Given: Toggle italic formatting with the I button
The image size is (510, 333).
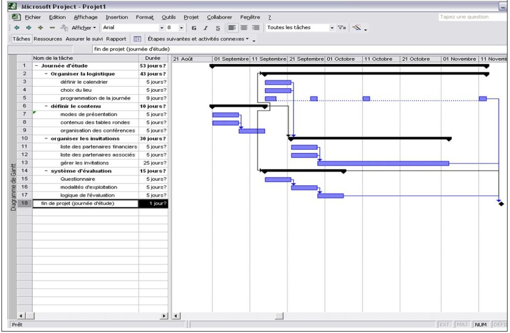Looking at the screenshot, I should pos(206,28).
